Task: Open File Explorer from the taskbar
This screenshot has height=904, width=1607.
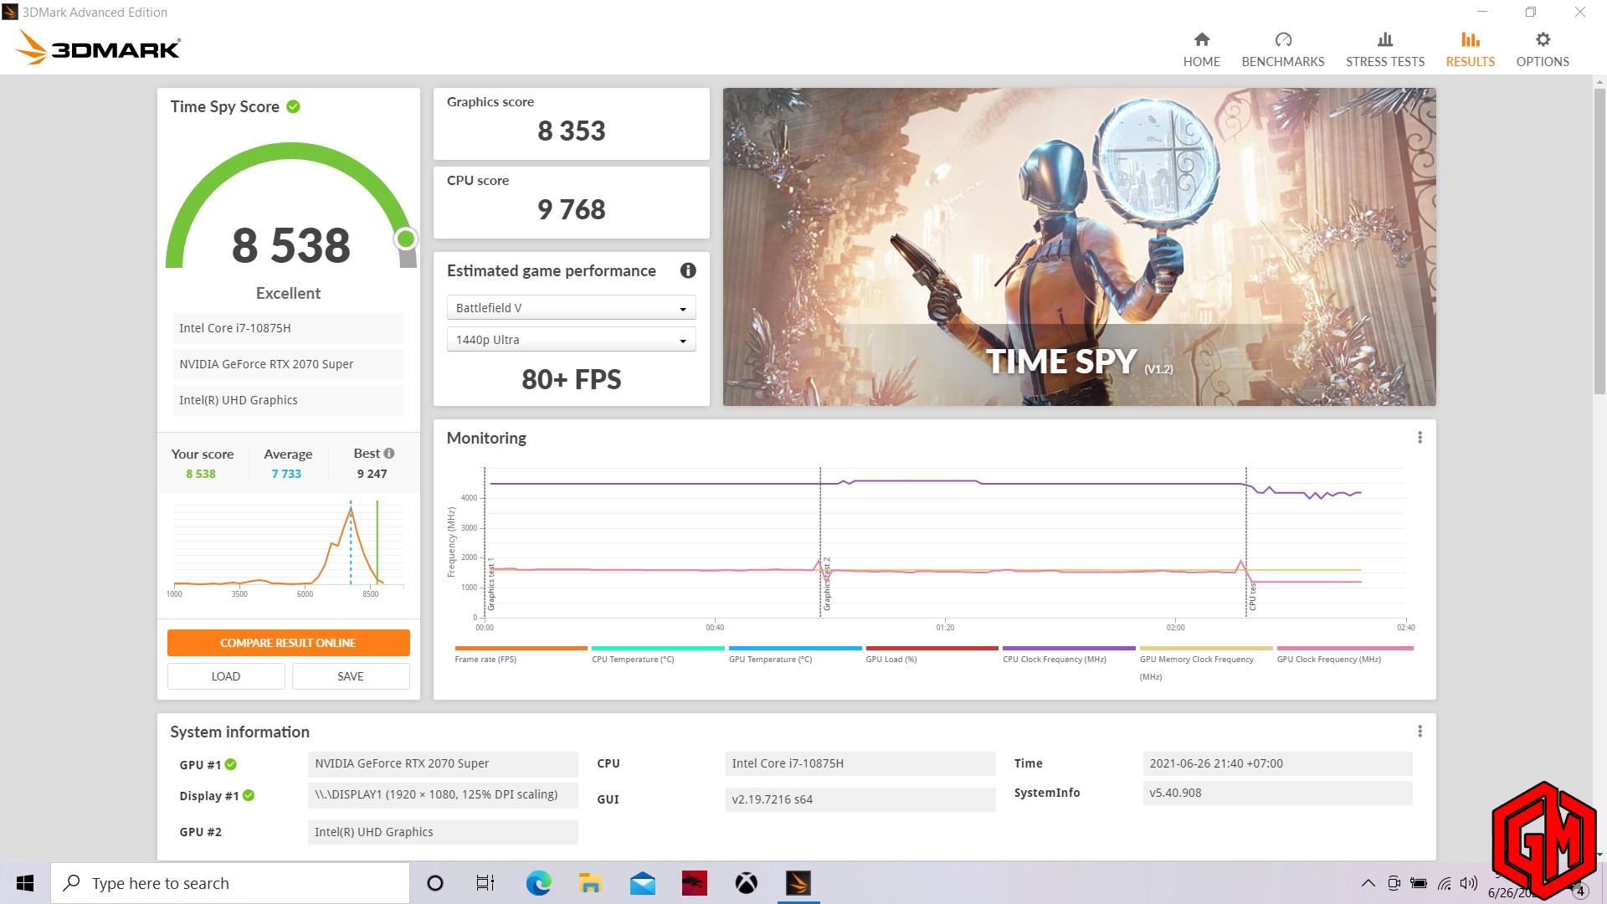Action: point(590,883)
